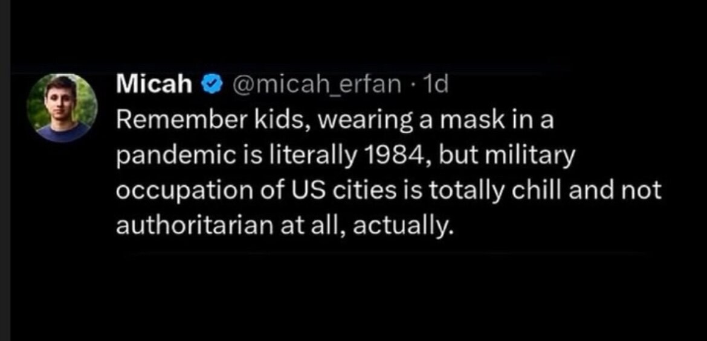Screen dimensions: 707x341
Task: Click the word "actually." ending the tweet
Action: (x=412, y=226)
